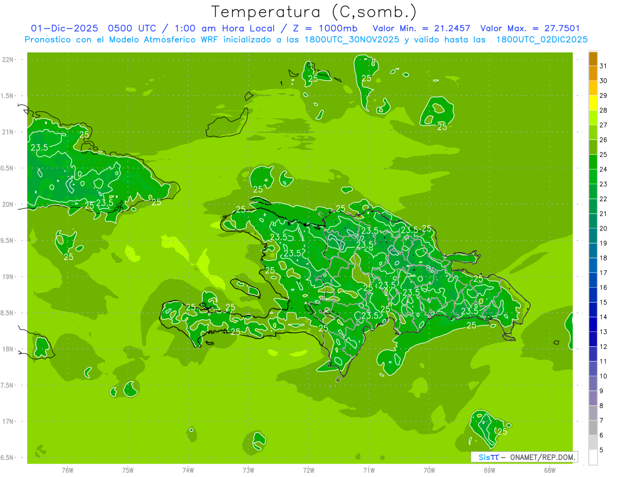Pick the legend swatch between 17 and 18
The height and width of the screenshot is (477, 617).
pyautogui.click(x=593, y=265)
